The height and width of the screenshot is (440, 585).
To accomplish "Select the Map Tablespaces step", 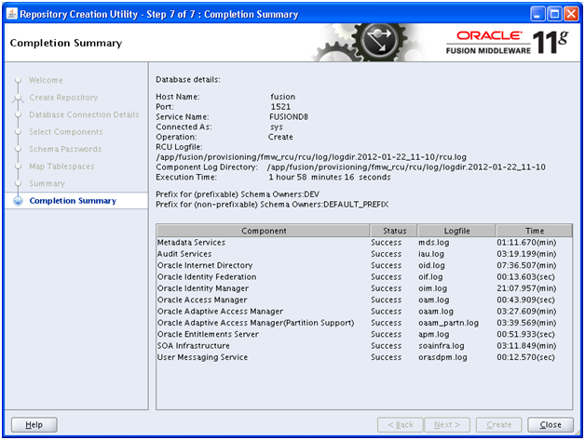I will (x=61, y=167).
